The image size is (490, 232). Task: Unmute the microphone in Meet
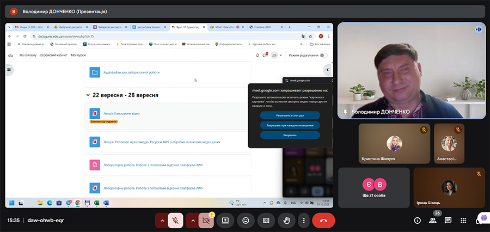(x=175, y=221)
